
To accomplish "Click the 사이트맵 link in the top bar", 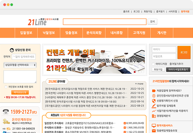I will 173,11.
